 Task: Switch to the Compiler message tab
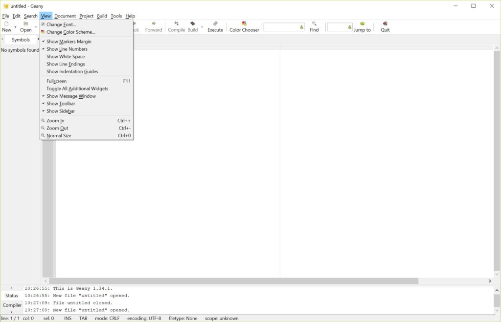pyautogui.click(x=12, y=305)
